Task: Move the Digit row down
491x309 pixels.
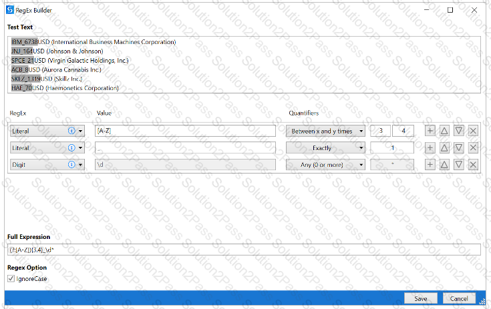Action: click(459, 164)
